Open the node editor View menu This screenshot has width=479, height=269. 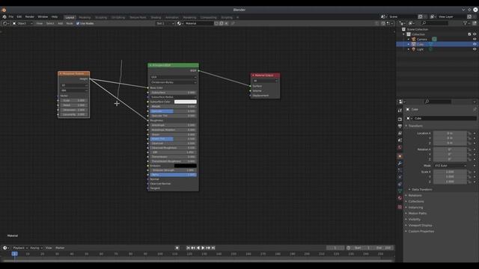pyautogui.click(x=40, y=23)
